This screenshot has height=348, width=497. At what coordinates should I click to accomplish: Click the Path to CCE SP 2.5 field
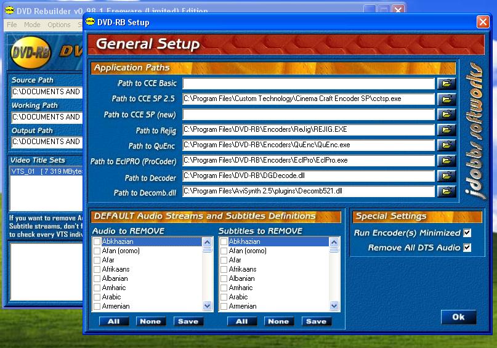point(309,99)
